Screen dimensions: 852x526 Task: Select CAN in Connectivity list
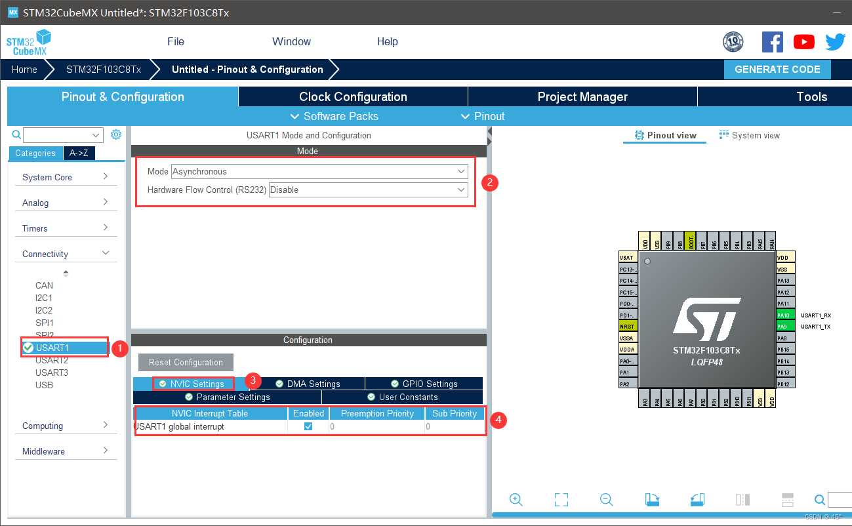(x=44, y=285)
